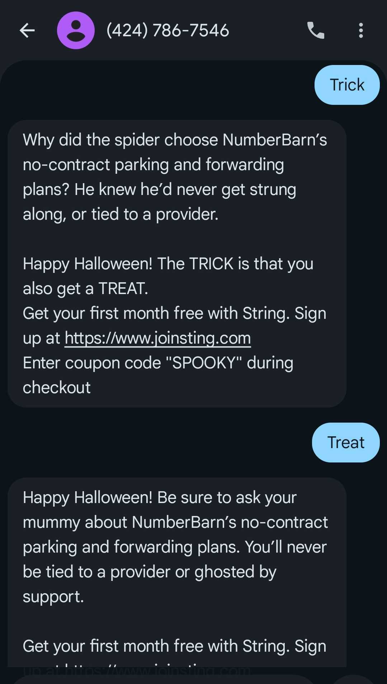
Task: Open the three-dot more options menu
Action: [x=361, y=31]
